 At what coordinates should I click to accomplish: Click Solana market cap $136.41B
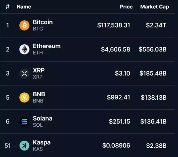pos(153,121)
